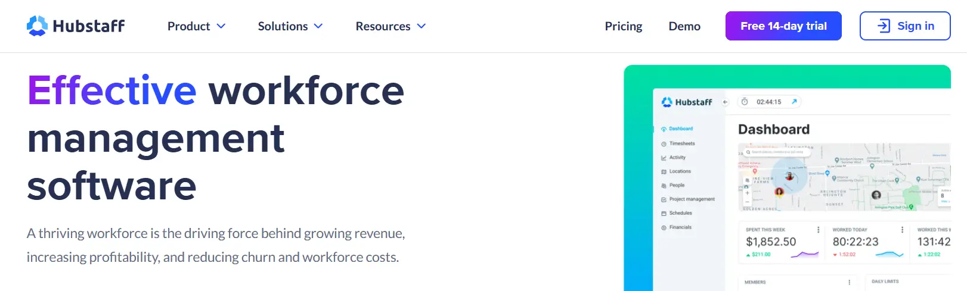This screenshot has height=291, width=967.
Task: Open Spent This Week card options menu
Action: pyautogui.click(x=818, y=230)
